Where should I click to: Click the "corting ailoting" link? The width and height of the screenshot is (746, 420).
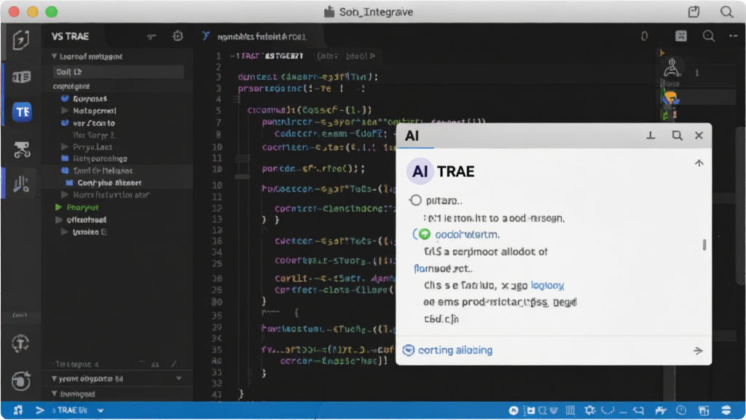coord(455,351)
